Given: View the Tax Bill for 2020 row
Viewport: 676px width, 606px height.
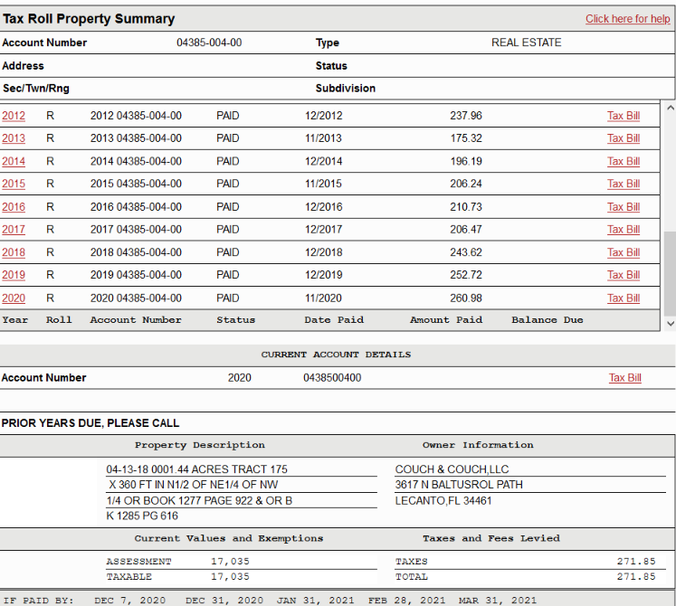Looking at the screenshot, I should click(624, 298).
